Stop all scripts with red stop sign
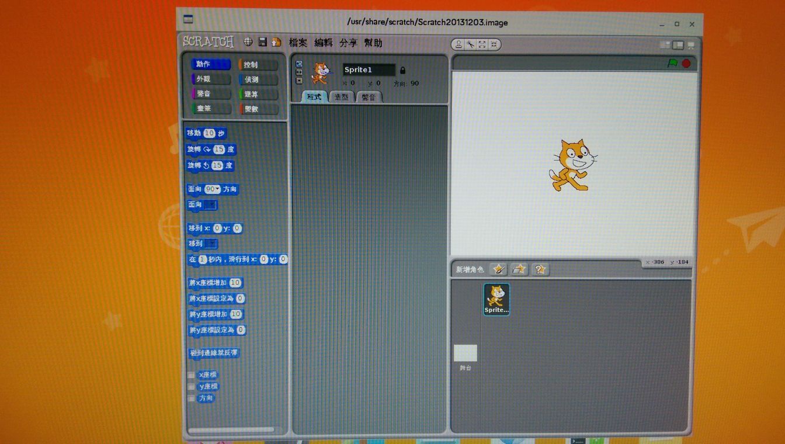Screen dimensions: 785x444 point(686,63)
